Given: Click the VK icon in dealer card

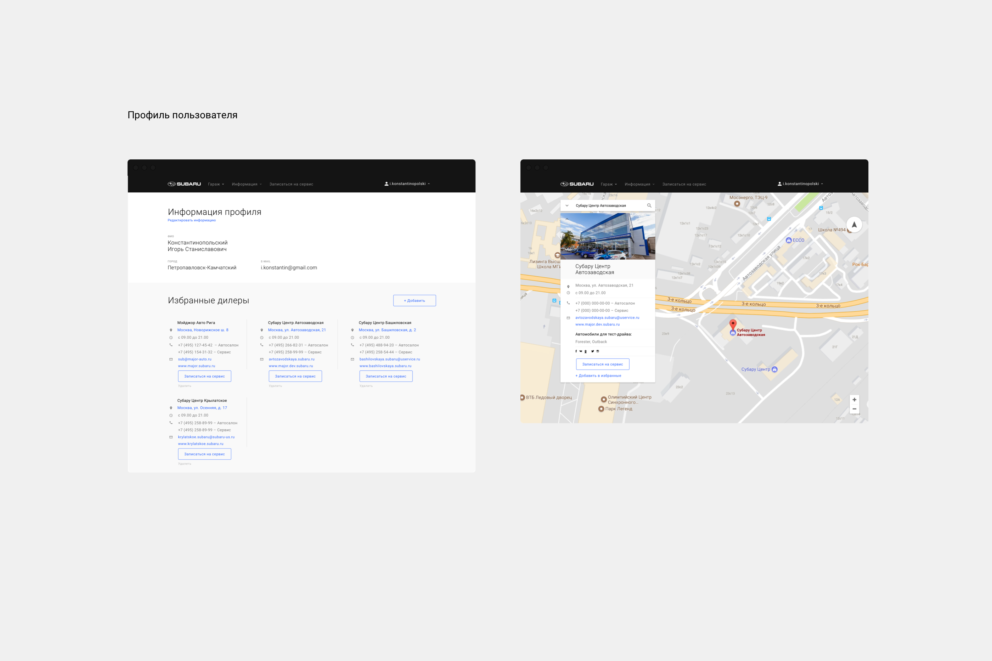Looking at the screenshot, I should click(581, 351).
